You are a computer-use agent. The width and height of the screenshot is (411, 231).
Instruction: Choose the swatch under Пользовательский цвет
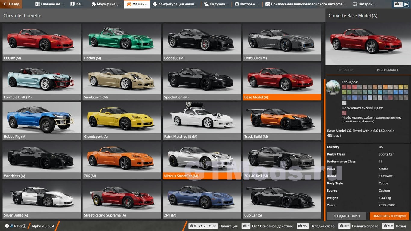click(x=344, y=113)
